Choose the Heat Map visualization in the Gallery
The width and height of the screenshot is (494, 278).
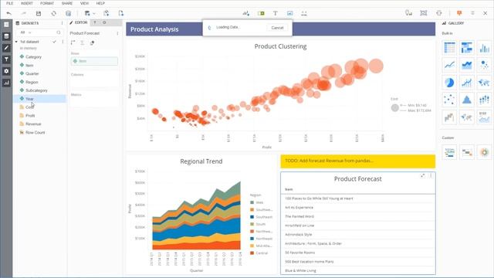pyautogui.click(x=466, y=48)
